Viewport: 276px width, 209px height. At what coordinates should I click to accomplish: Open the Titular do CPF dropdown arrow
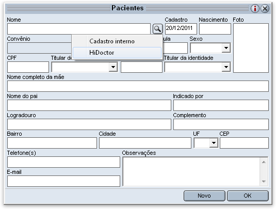113,67
